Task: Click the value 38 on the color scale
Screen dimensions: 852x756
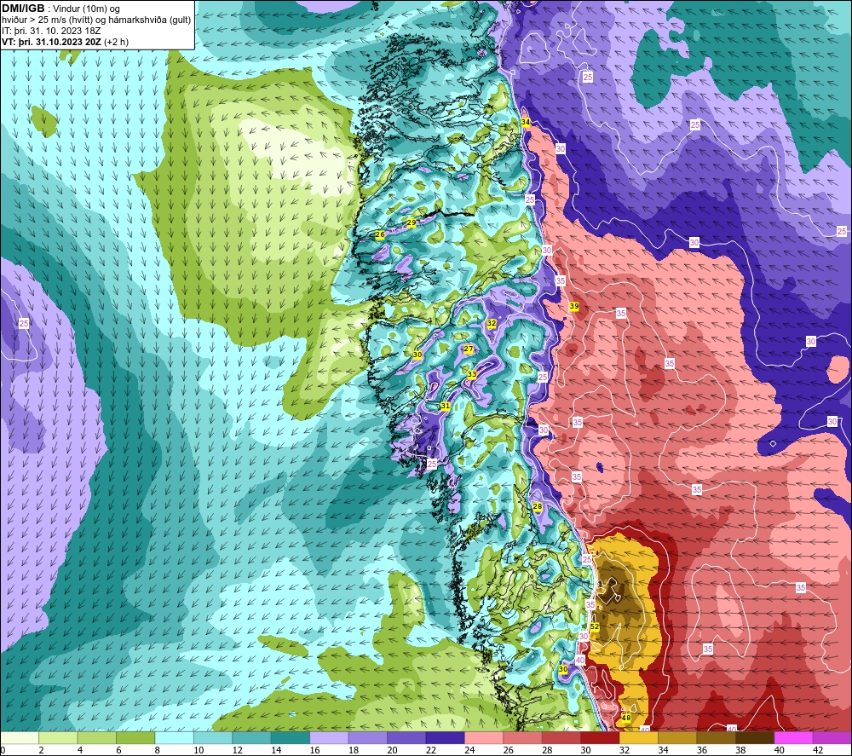Action: 740,750
